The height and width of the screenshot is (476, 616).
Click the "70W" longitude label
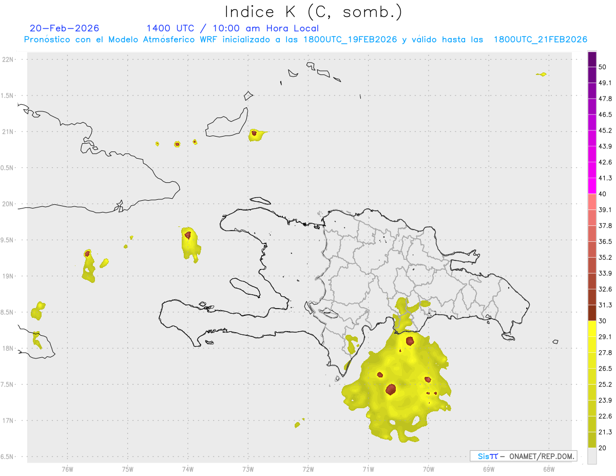point(428,468)
